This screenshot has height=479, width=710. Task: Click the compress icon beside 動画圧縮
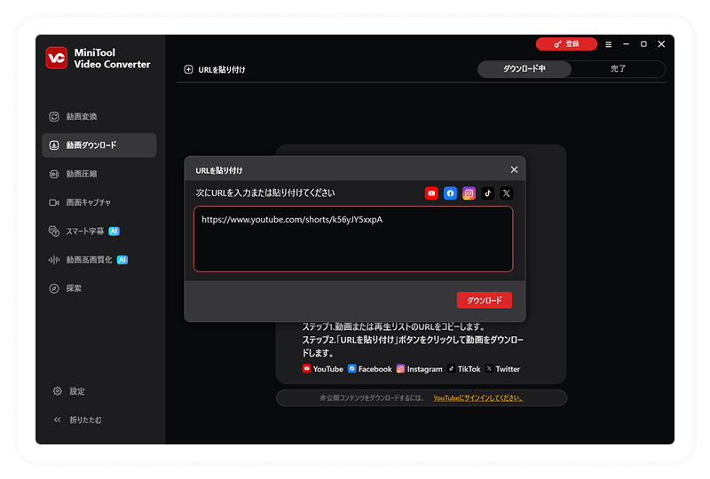(x=54, y=174)
